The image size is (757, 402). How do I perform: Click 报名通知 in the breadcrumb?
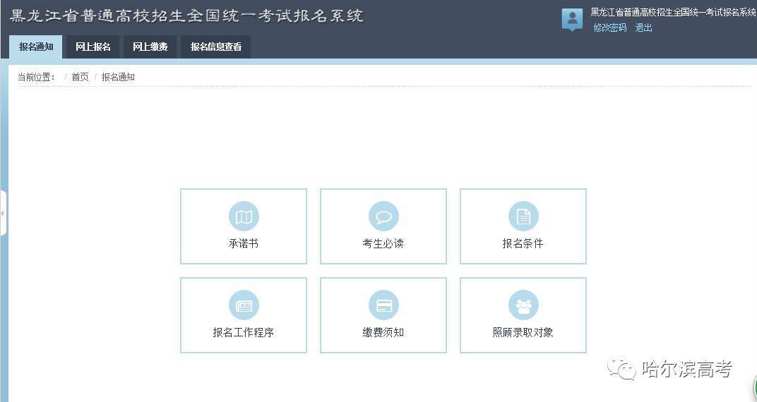coord(118,77)
